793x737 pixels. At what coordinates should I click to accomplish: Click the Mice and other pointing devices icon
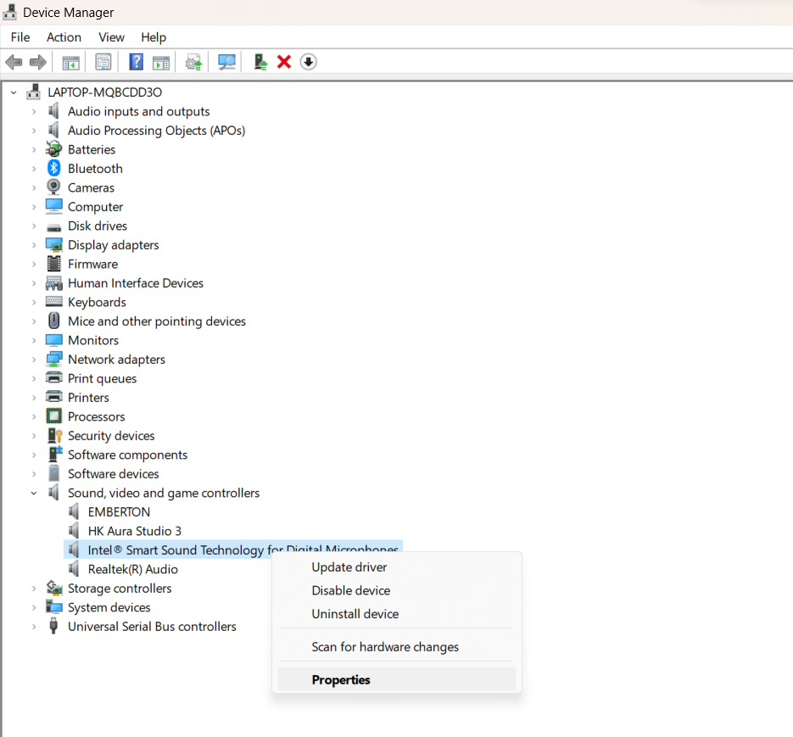54,321
